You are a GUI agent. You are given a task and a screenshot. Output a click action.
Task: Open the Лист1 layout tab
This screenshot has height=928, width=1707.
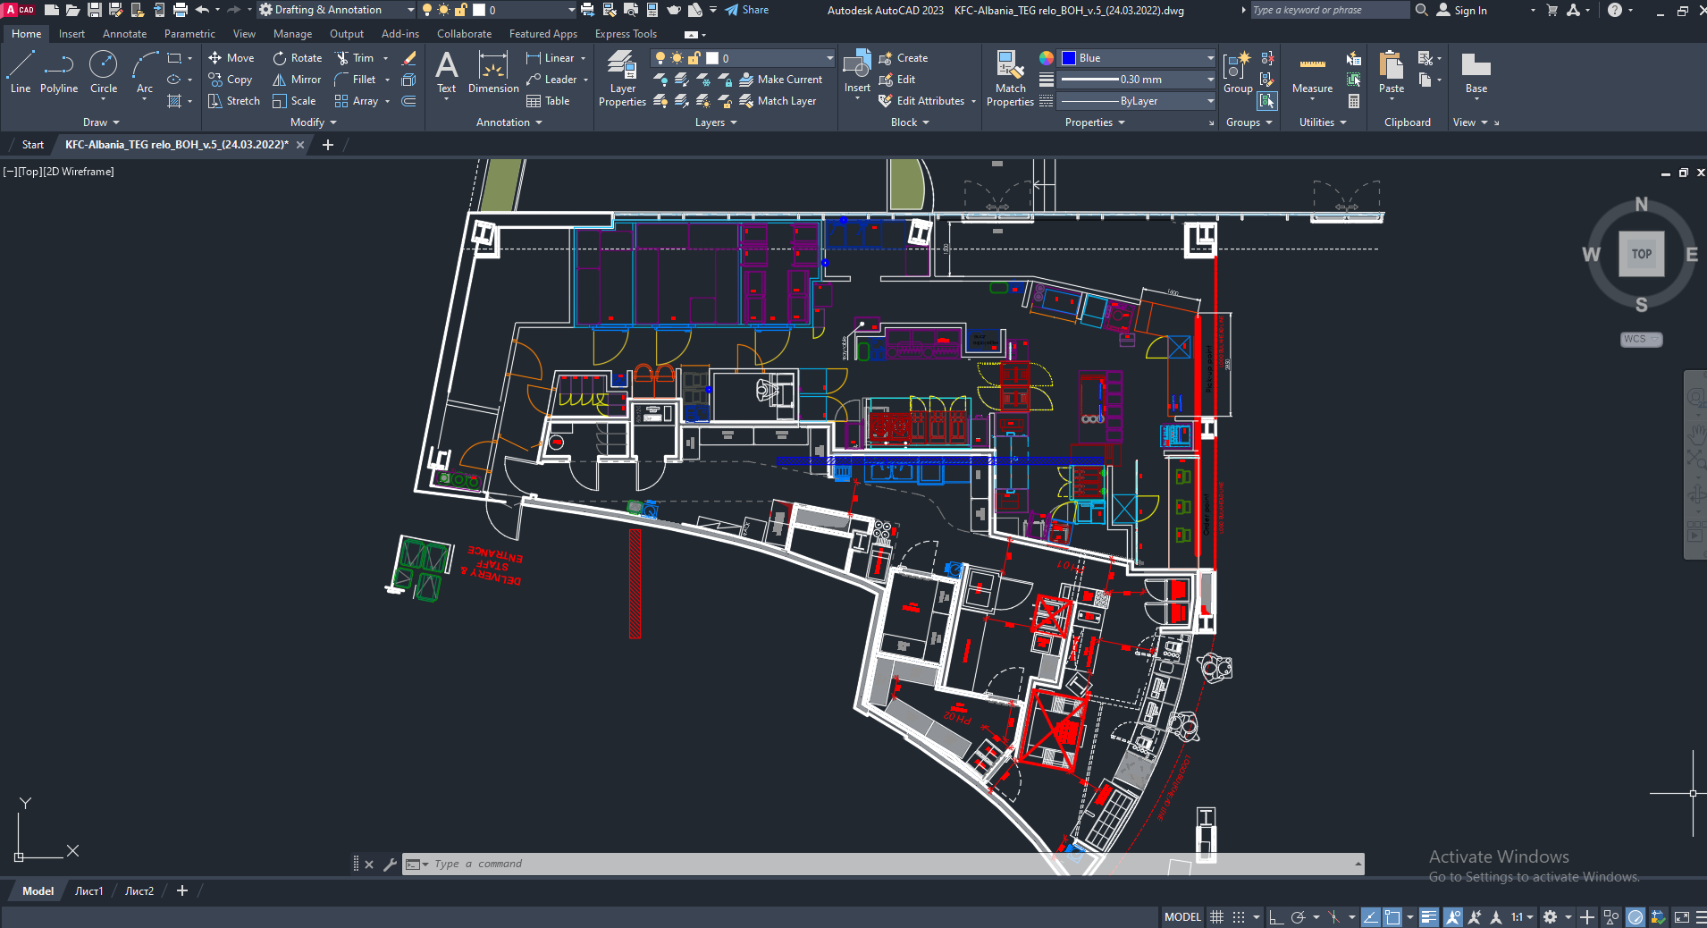click(88, 891)
